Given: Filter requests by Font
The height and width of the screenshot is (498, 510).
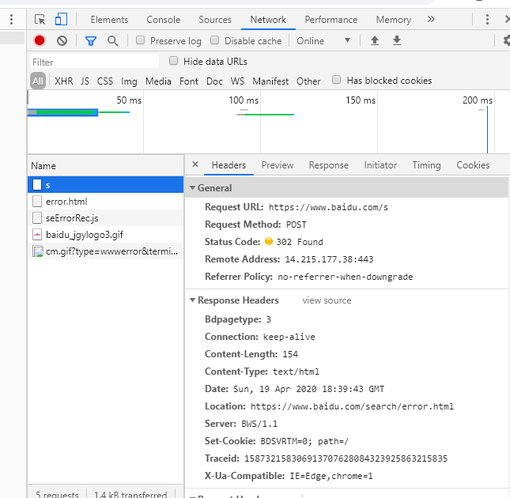Looking at the screenshot, I should point(189,81).
